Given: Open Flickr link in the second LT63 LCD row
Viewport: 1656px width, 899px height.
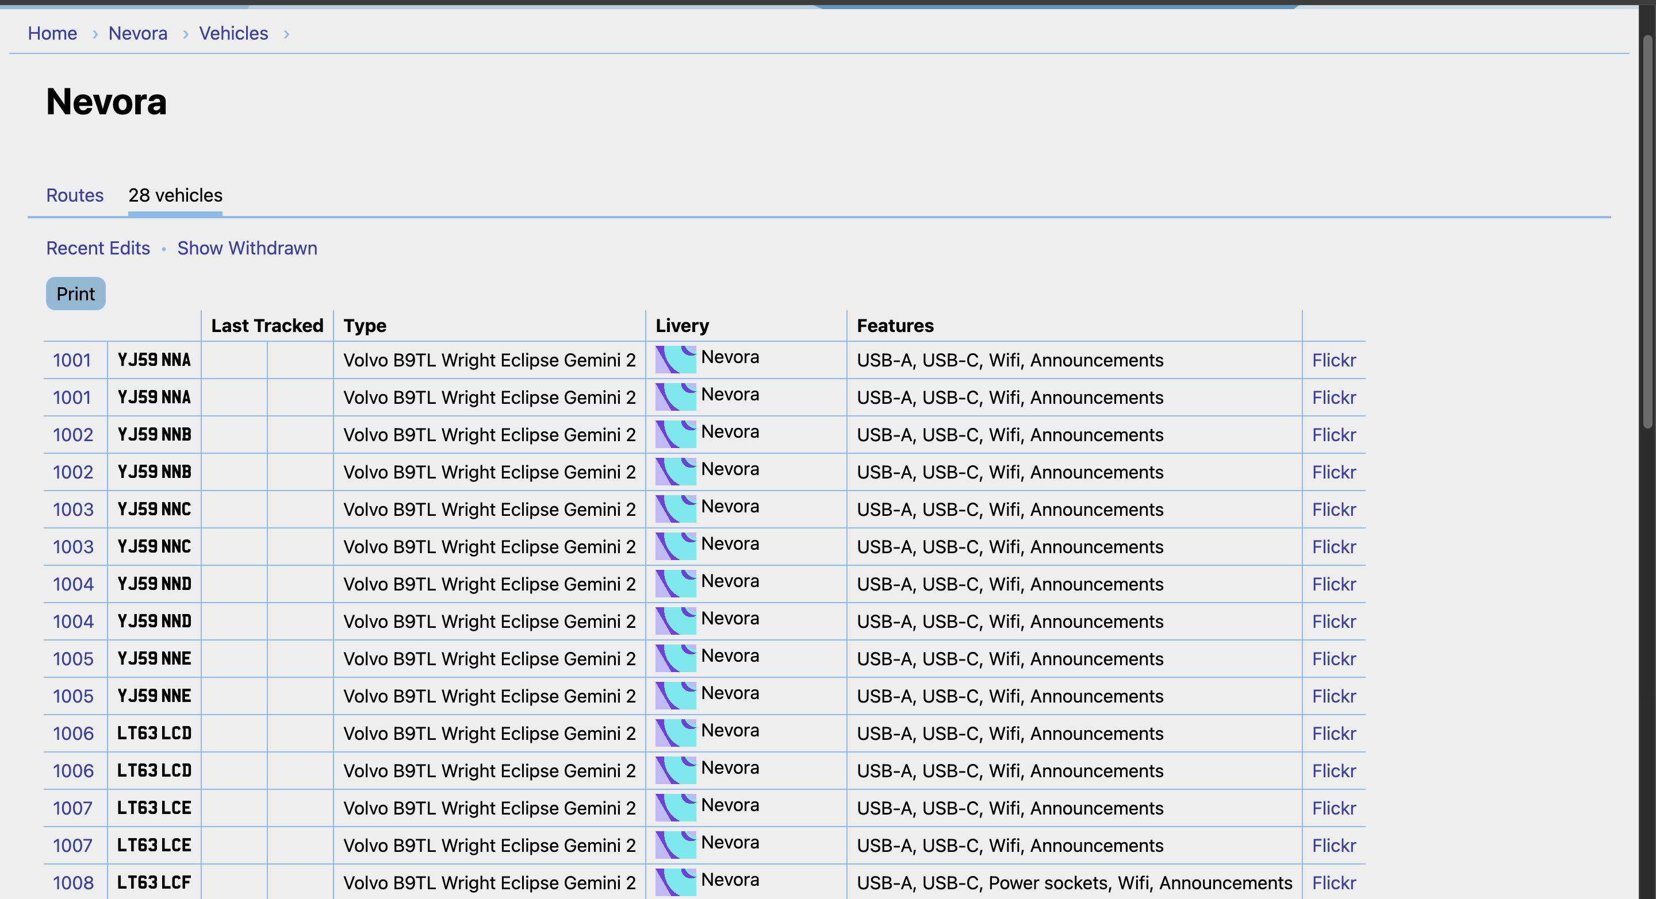Looking at the screenshot, I should click(x=1334, y=770).
